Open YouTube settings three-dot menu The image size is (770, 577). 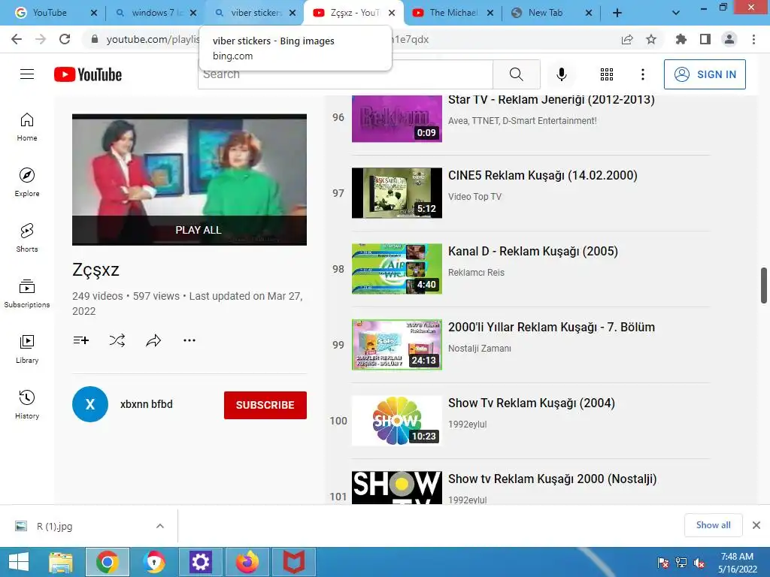pos(642,74)
